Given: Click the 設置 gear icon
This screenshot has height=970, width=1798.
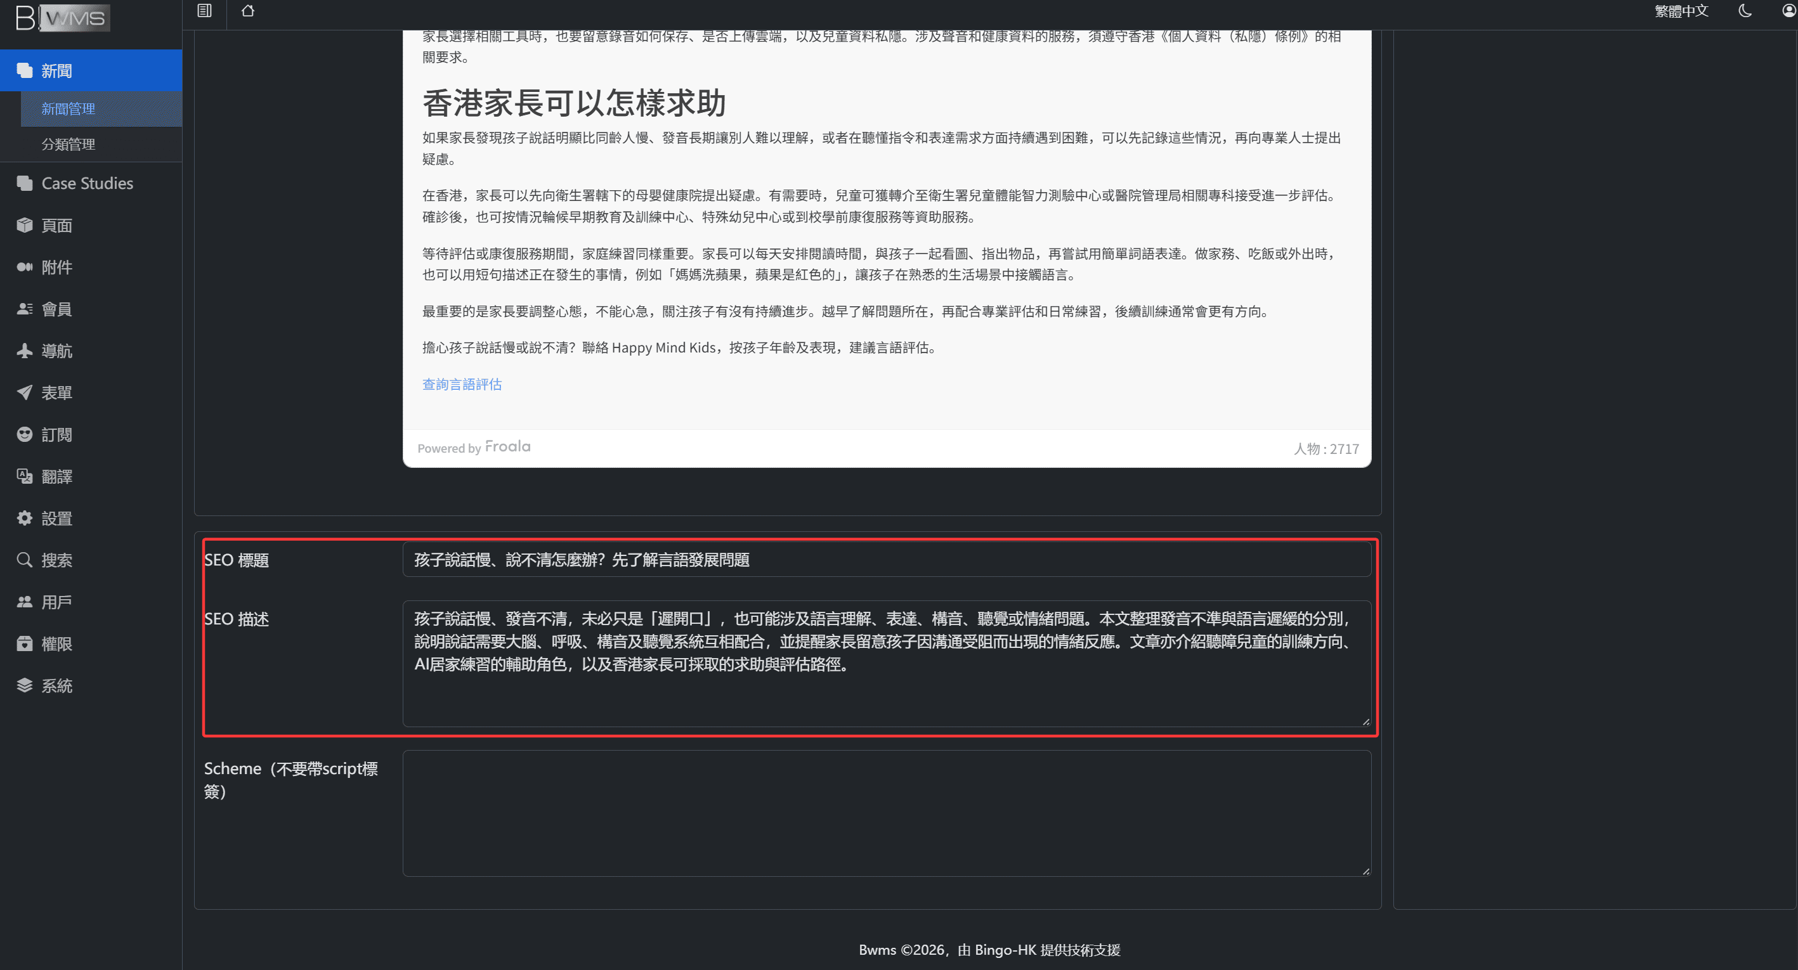Looking at the screenshot, I should coord(25,519).
